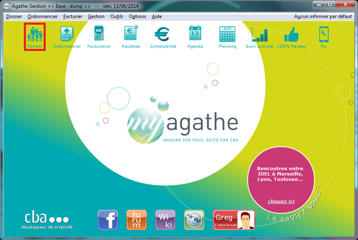Open the Agenda calendar icon
Viewport: 358px width, 240px height.
(195, 33)
